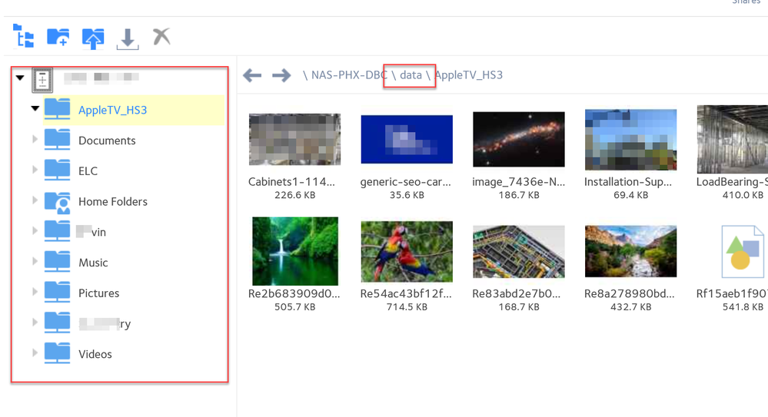Image resolution: width=768 pixels, height=417 pixels.
Task: Click the ELC tree label text
Action: (x=88, y=170)
